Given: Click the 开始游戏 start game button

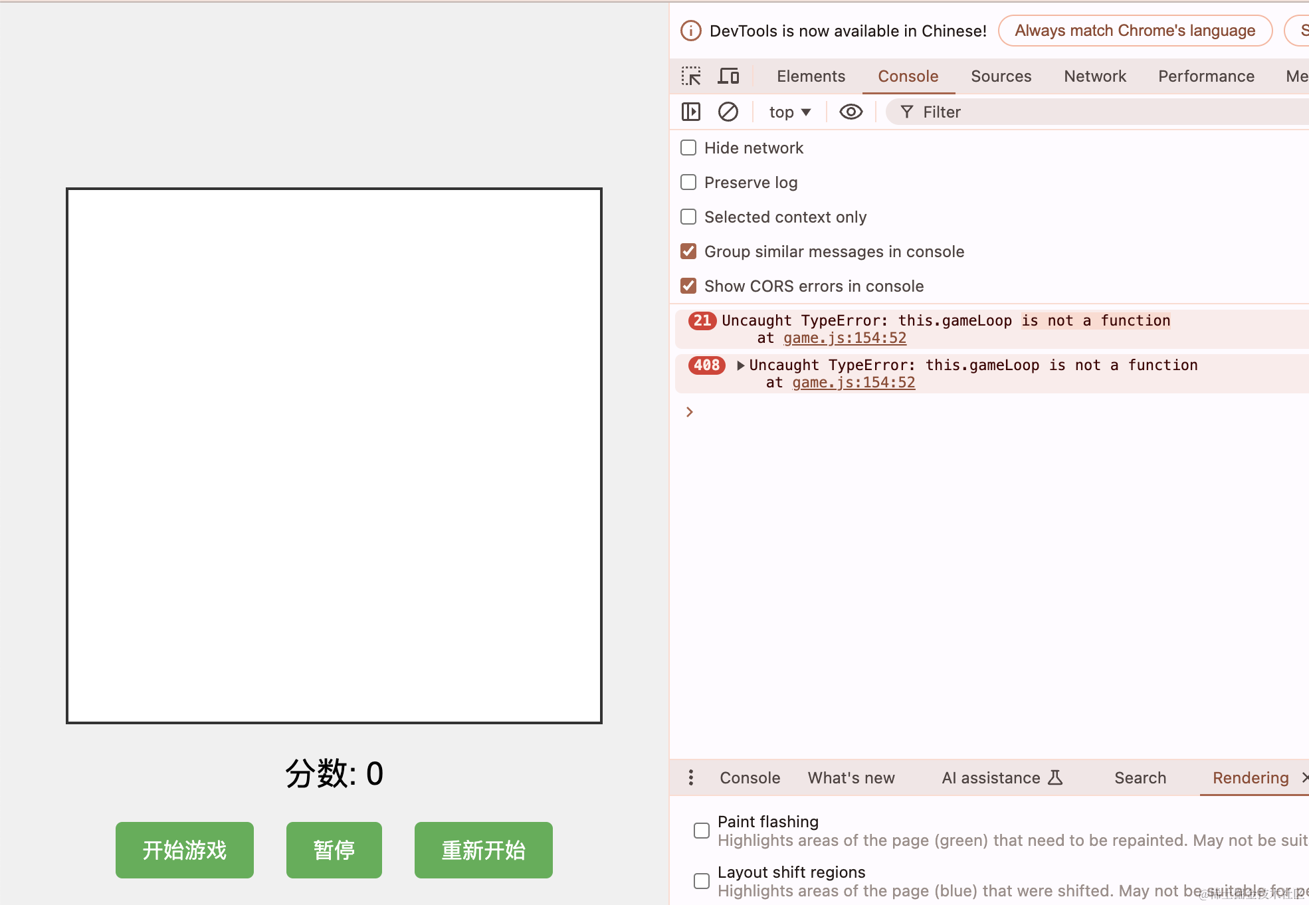Looking at the screenshot, I should pos(185,850).
